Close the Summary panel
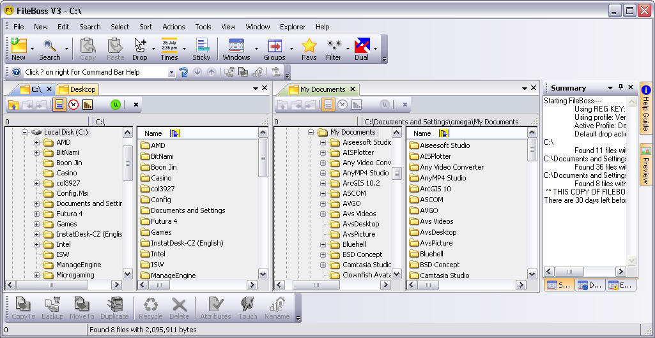Image resolution: width=655 pixels, height=338 pixels. coord(631,87)
